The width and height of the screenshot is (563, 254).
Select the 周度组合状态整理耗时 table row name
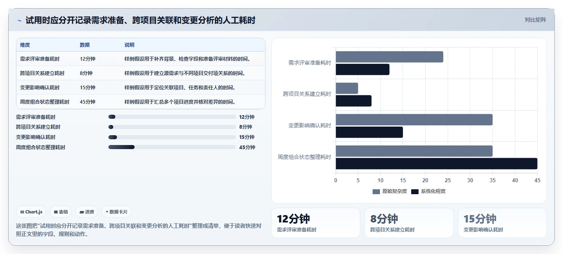coord(45,102)
